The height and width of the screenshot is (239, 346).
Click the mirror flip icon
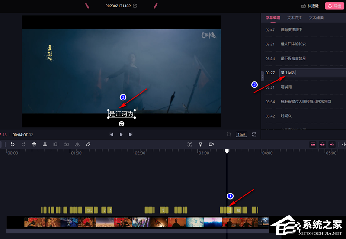click(x=77, y=145)
